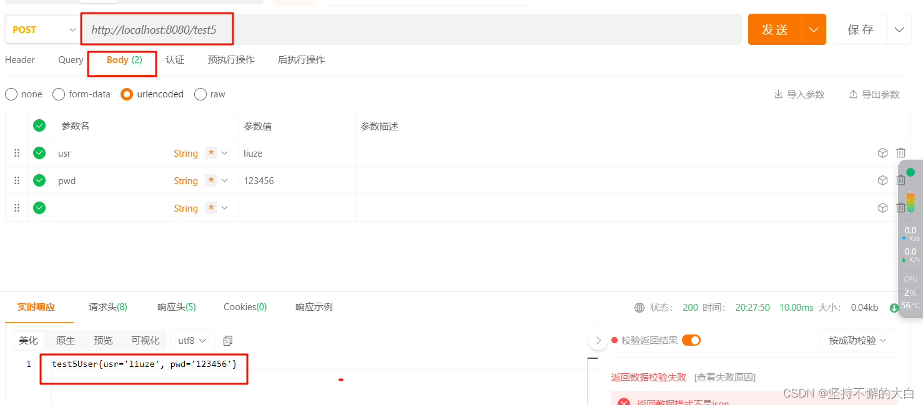Image resolution: width=923 pixels, height=405 pixels.
Task: Click the cube icon on usr row
Action: tap(882, 153)
